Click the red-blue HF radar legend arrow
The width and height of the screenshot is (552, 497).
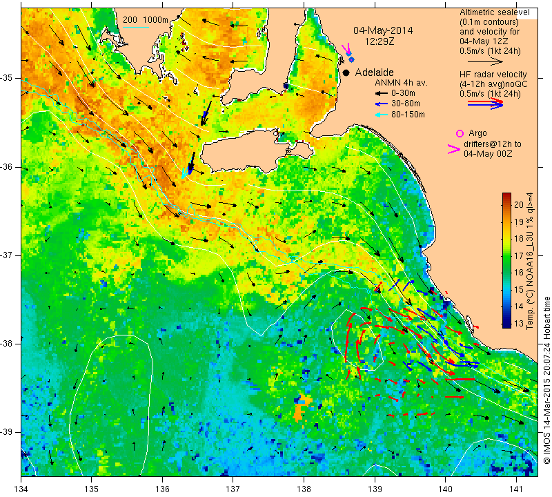tap(486, 104)
